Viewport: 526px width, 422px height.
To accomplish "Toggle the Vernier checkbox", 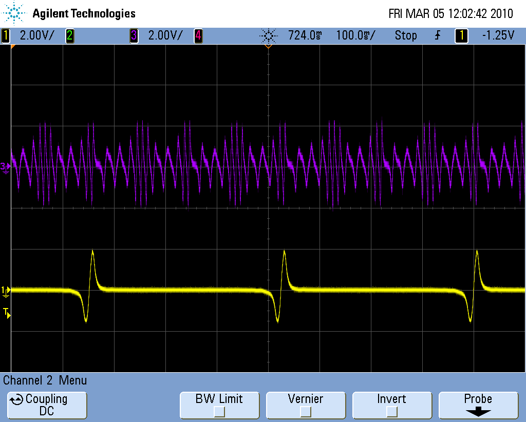I will coord(306,411).
